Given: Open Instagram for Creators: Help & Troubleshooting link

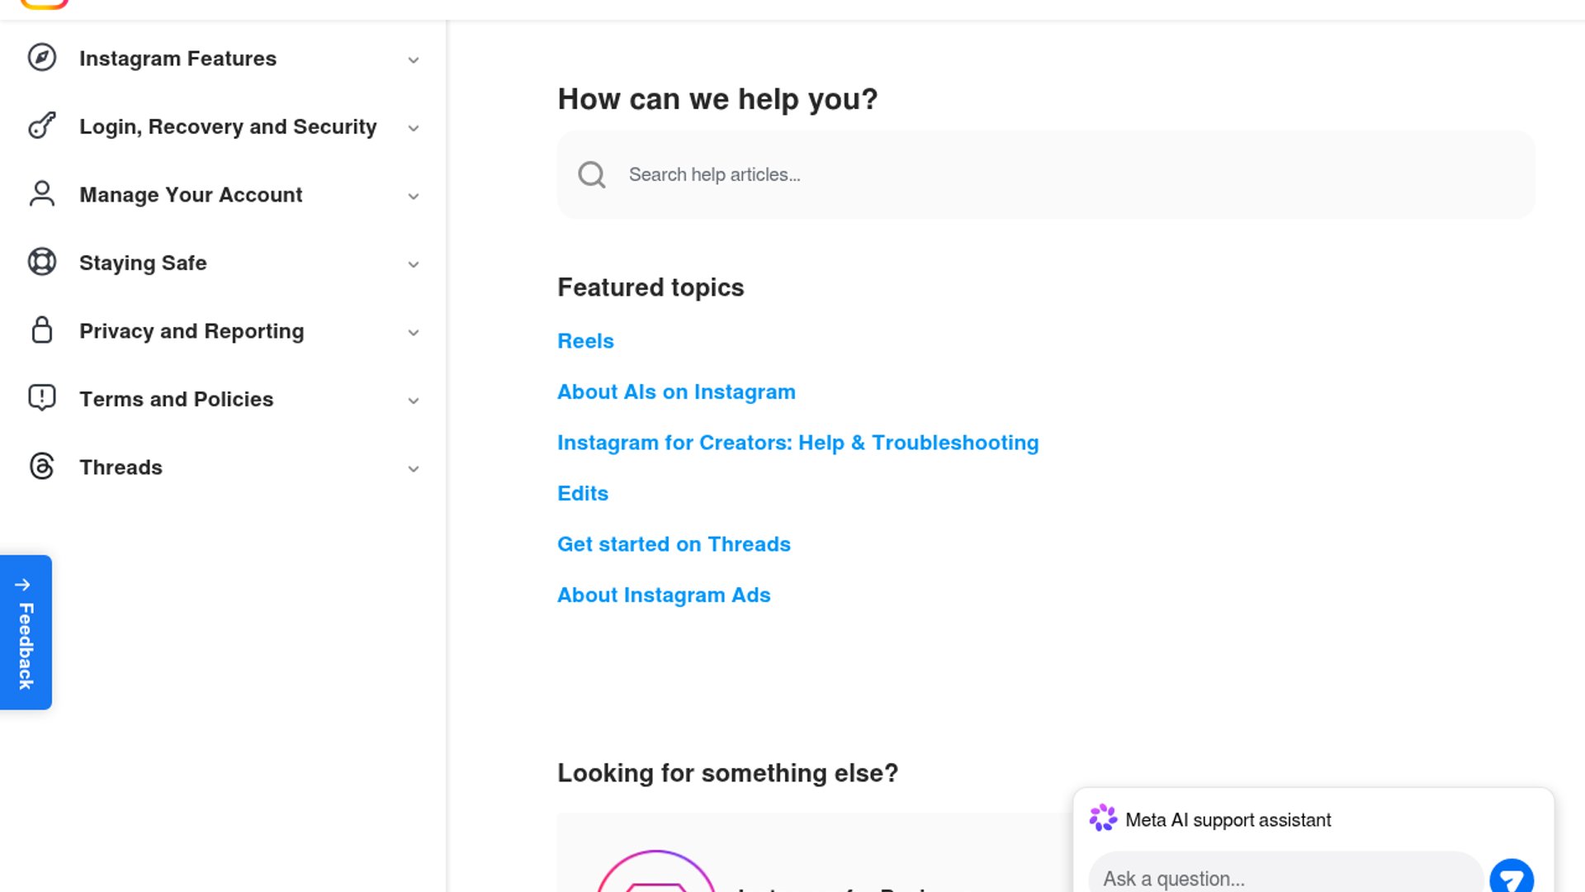Looking at the screenshot, I should click(797, 443).
